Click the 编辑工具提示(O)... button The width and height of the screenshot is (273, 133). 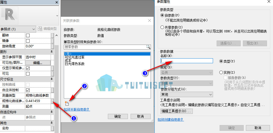click(177, 111)
